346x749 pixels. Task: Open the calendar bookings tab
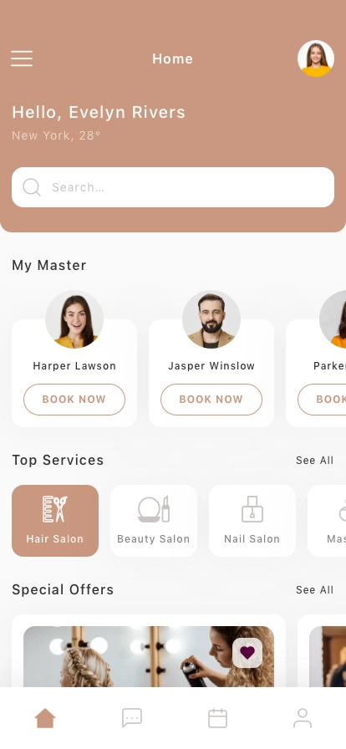[217, 718]
